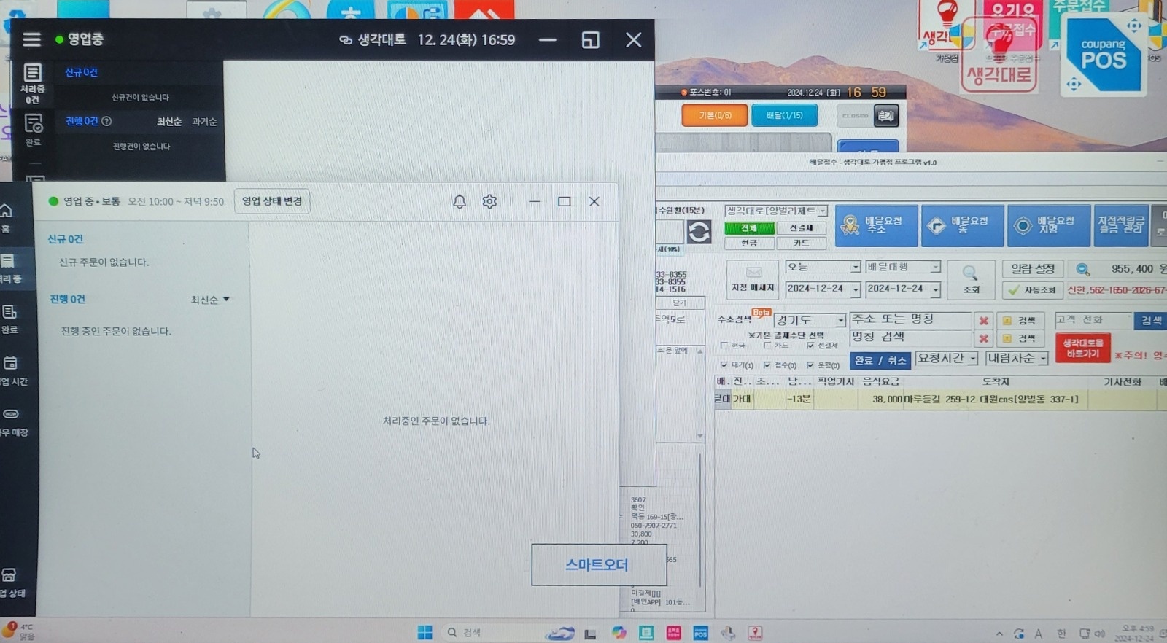
Task: Open 지점적립금 출금 관리
Action: click(x=1121, y=225)
